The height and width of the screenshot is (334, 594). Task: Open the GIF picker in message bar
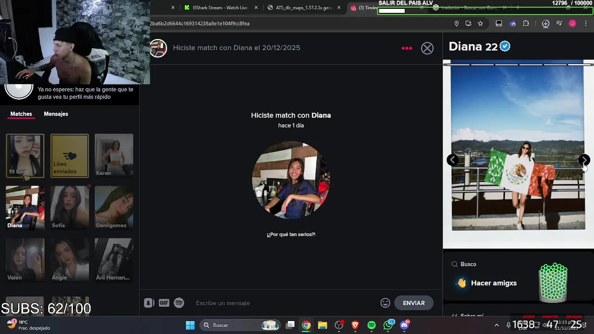[x=164, y=303]
